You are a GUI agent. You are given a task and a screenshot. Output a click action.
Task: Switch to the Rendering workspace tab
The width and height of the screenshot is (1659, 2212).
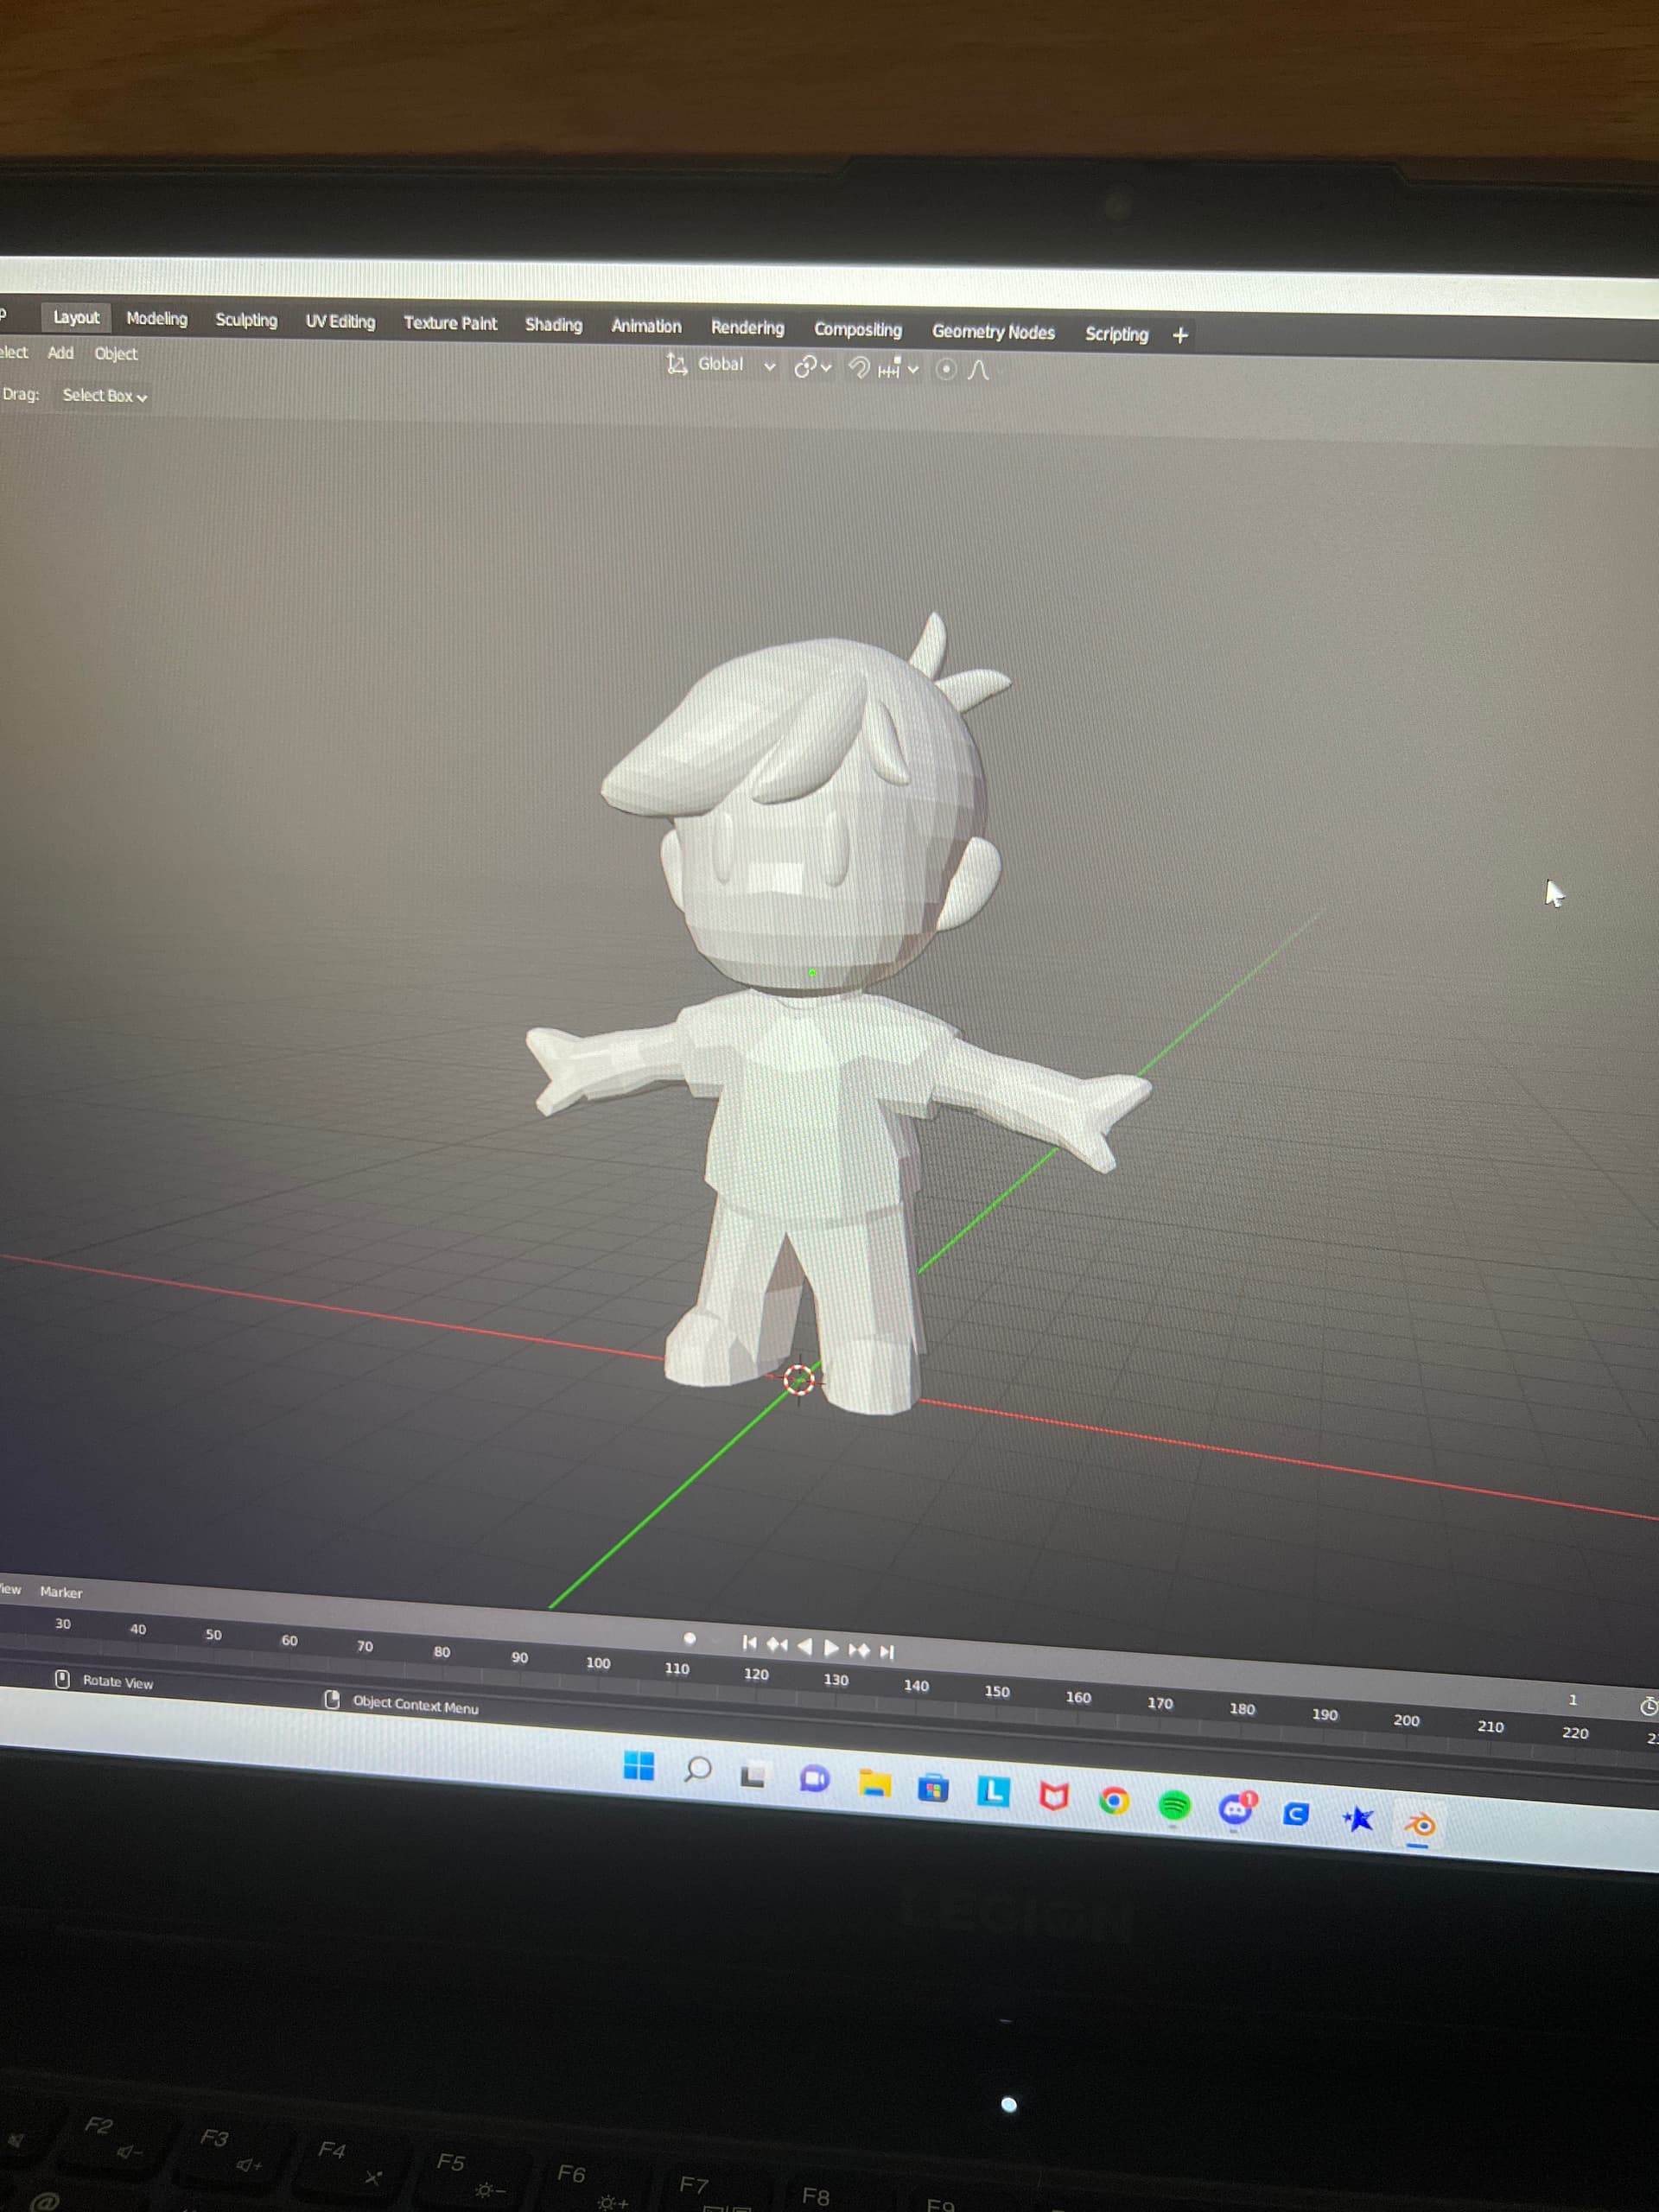point(747,328)
